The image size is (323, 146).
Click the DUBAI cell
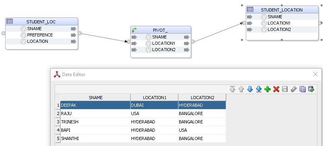[x=154, y=105]
